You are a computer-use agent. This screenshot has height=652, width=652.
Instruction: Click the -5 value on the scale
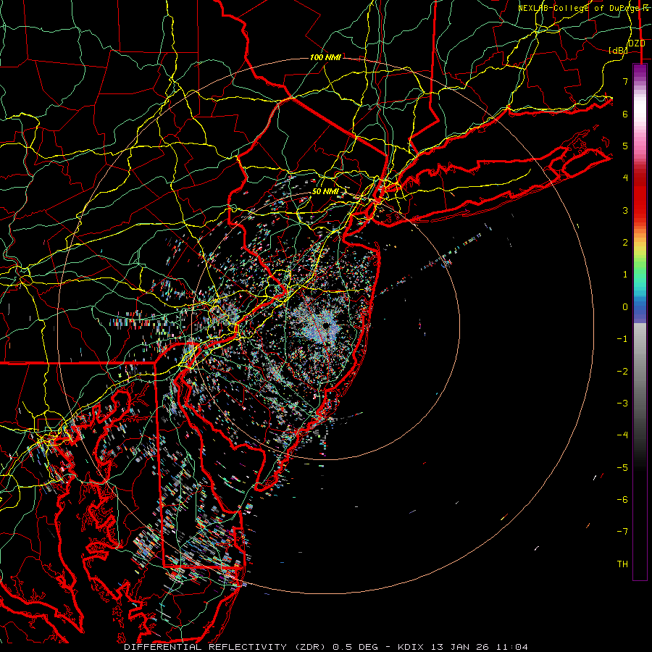click(x=622, y=468)
